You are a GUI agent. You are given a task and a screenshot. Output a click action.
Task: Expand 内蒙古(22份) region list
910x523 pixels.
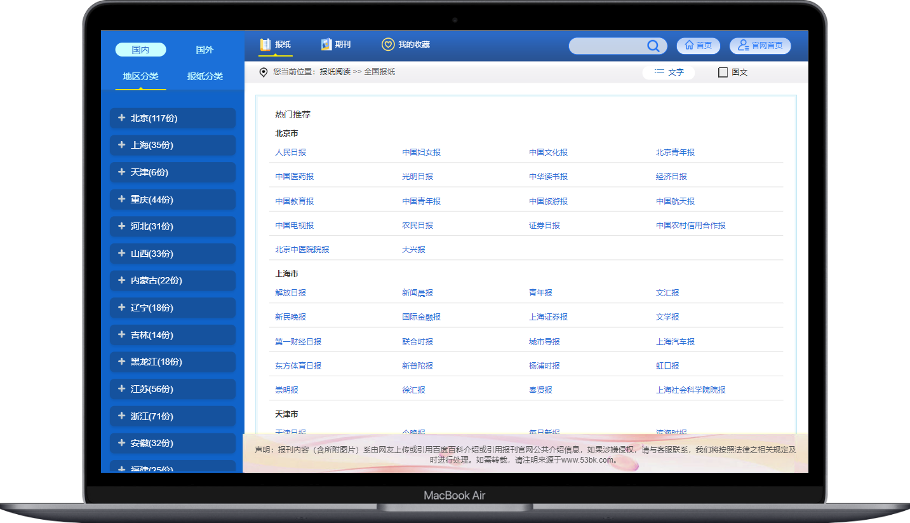(x=173, y=280)
